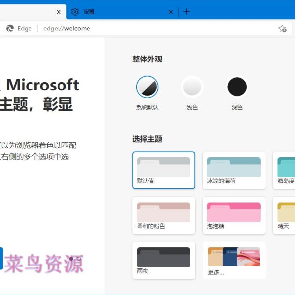The width and height of the screenshot is (295, 295).
Task: Click the Edge logo icon in address bar
Action: (x=10, y=29)
